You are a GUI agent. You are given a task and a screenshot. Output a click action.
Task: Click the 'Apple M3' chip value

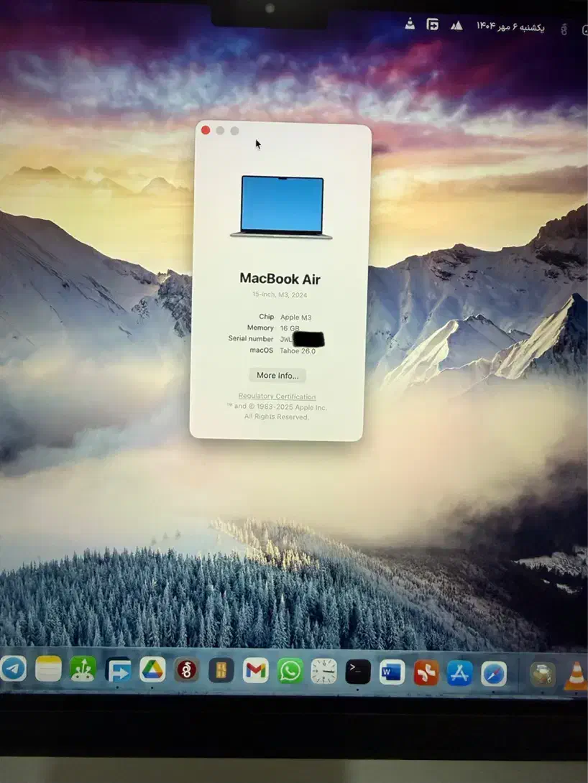coord(295,317)
